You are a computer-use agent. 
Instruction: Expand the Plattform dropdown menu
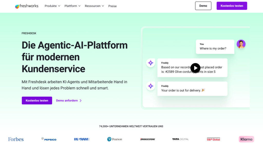coord(72,6)
